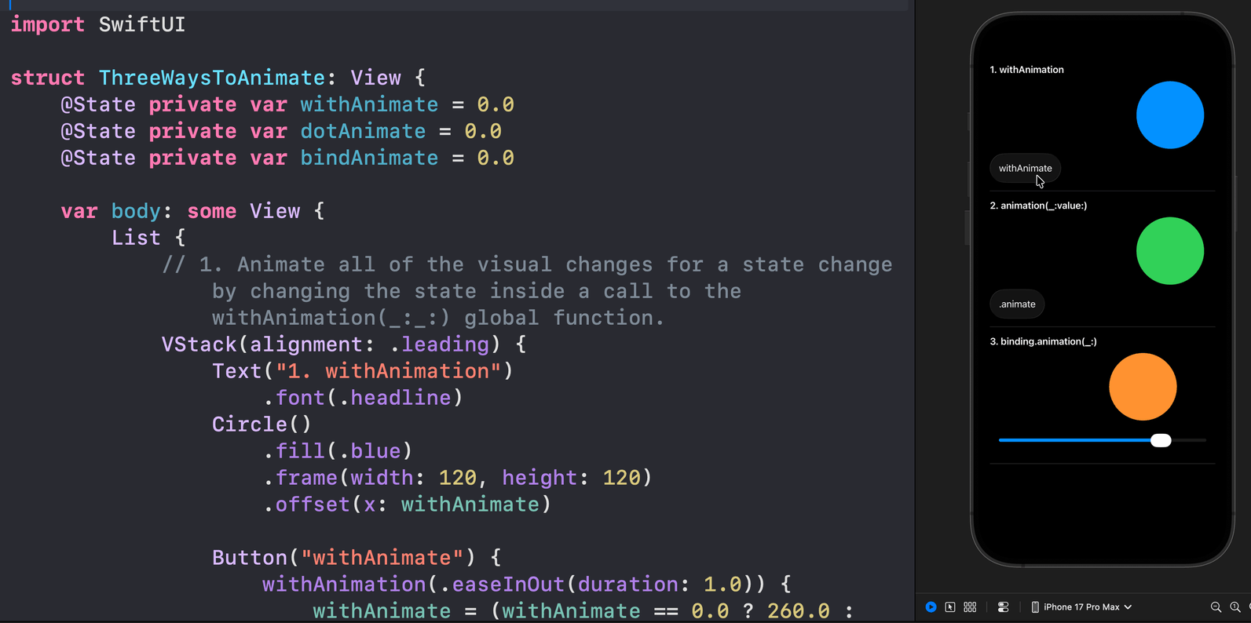
Task: Click the 'SwiftUI' module name in the code
Action: point(142,24)
